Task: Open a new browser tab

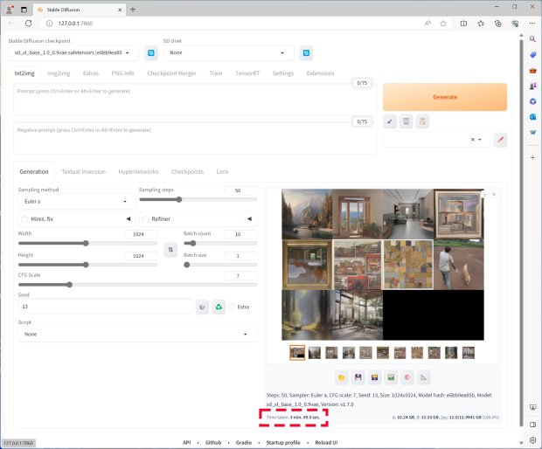Action: [x=133, y=10]
